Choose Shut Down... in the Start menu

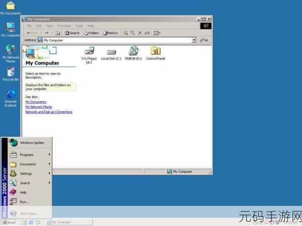coord(30,213)
